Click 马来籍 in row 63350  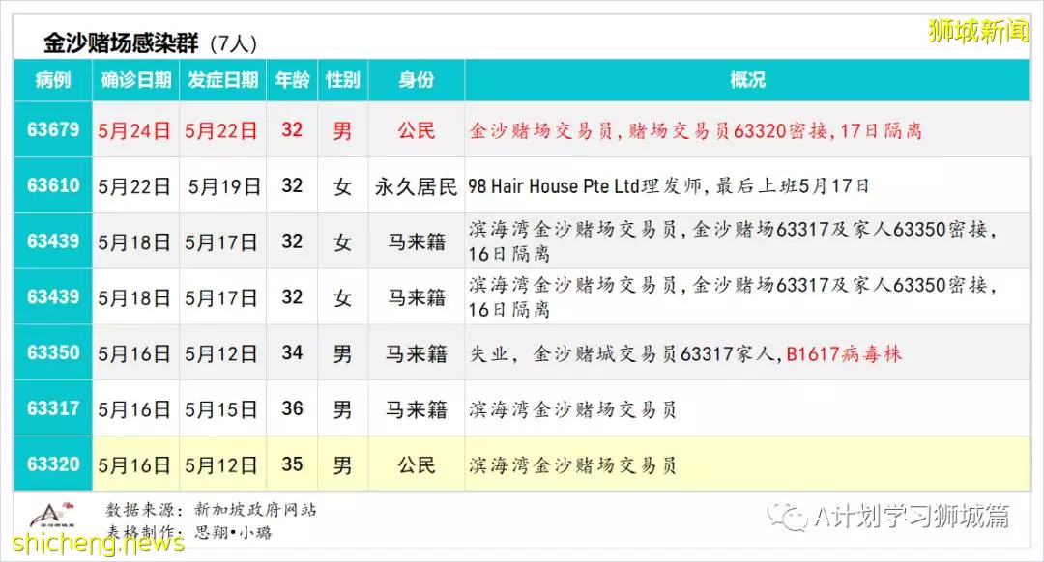416,353
